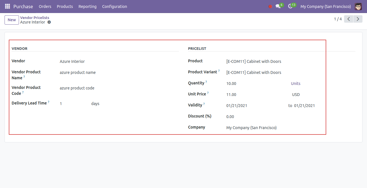This screenshot has width=367, height=188.
Task: Go back to Vendor Pricelists breadcrumb
Action: (x=35, y=18)
